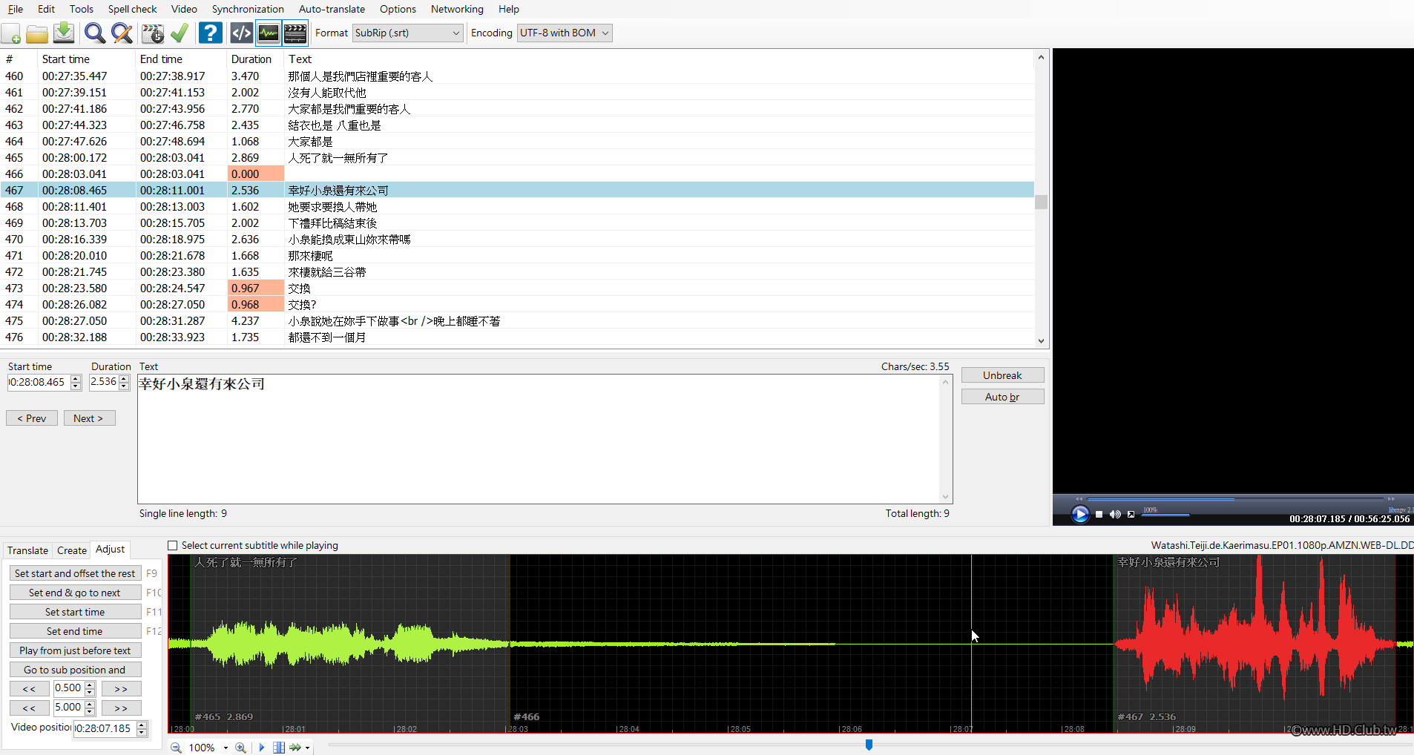Step back 0.500 seconds with << button
Image resolution: width=1414 pixels, height=755 pixels.
click(30, 689)
